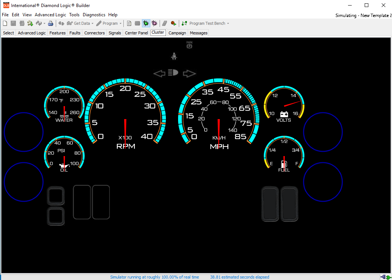
Task: Click the purple plug icon in the status bar
Action: coord(383,277)
